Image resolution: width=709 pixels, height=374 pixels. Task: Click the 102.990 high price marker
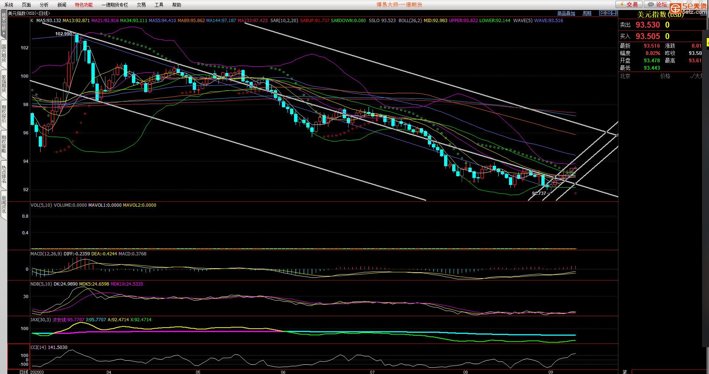[63, 34]
